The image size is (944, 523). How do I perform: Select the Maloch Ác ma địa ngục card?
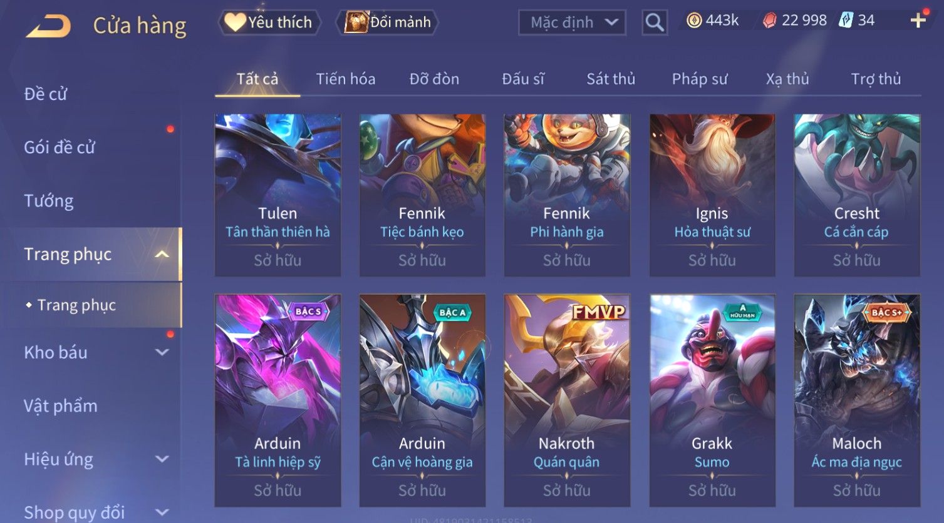tap(857, 400)
